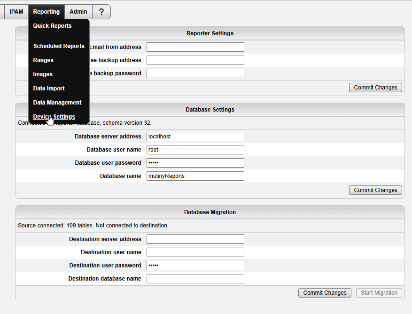Image resolution: width=412 pixels, height=314 pixels.
Task: Click the Database user password field
Action: pos(195,163)
